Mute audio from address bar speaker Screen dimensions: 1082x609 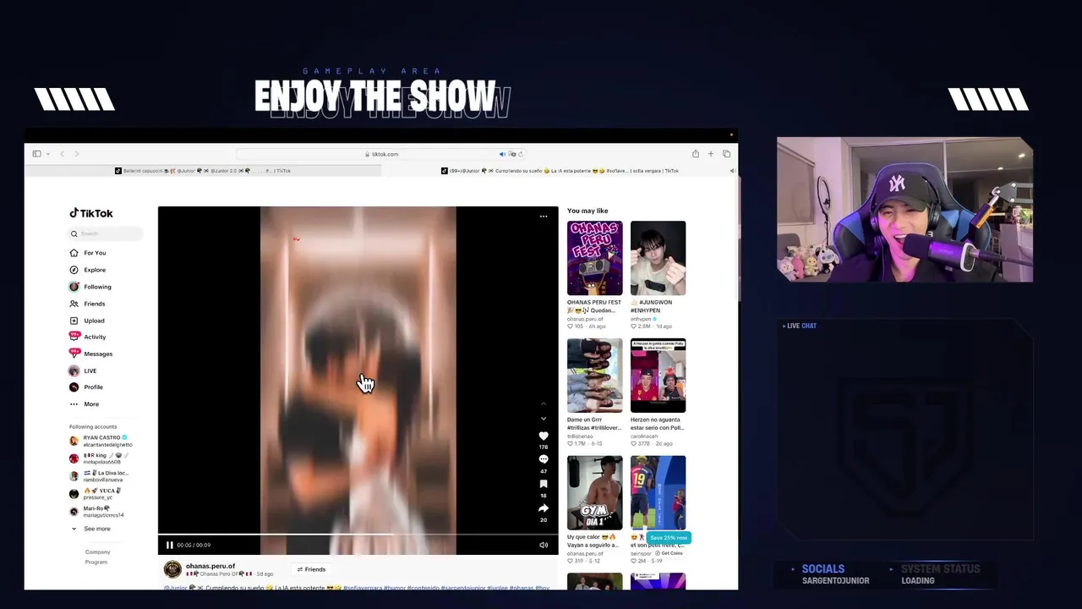pyautogui.click(x=502, y=154)
